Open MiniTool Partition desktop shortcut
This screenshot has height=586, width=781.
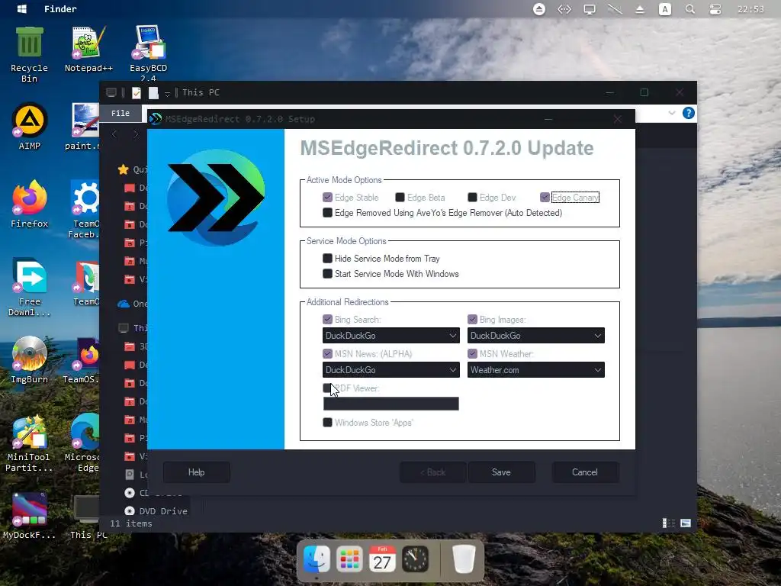(29, 443)
